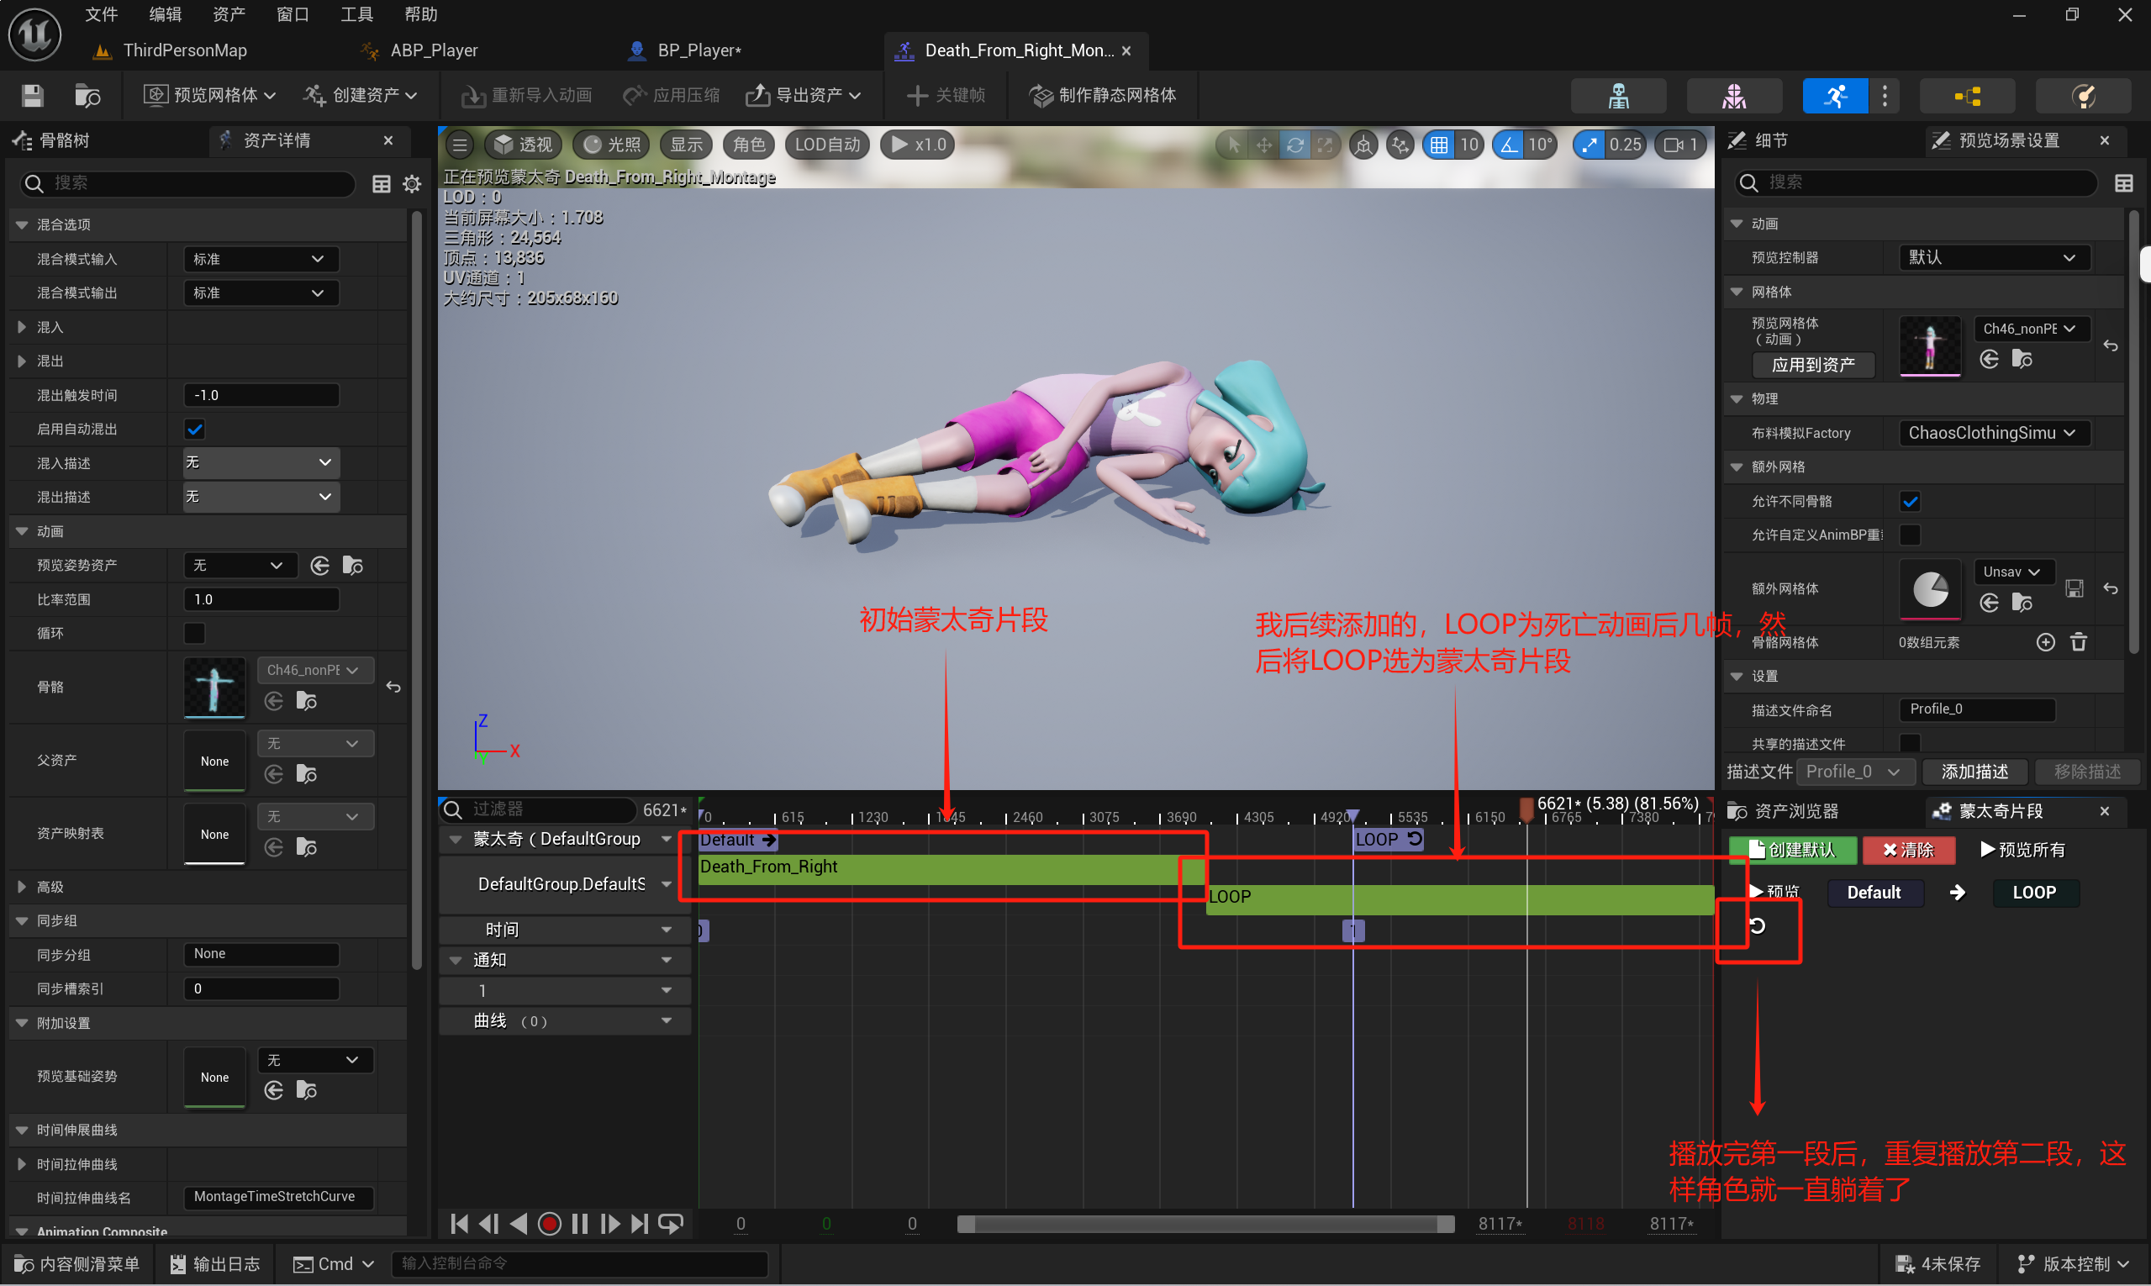This screenshot has height=1286, width=2151.
Task: Click the 清除 button in montage sections
Action: [1908, 850]
